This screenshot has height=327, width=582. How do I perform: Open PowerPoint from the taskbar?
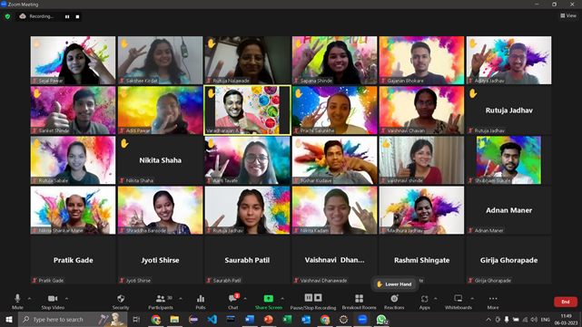pyautogui.click(x=269, y=319)
